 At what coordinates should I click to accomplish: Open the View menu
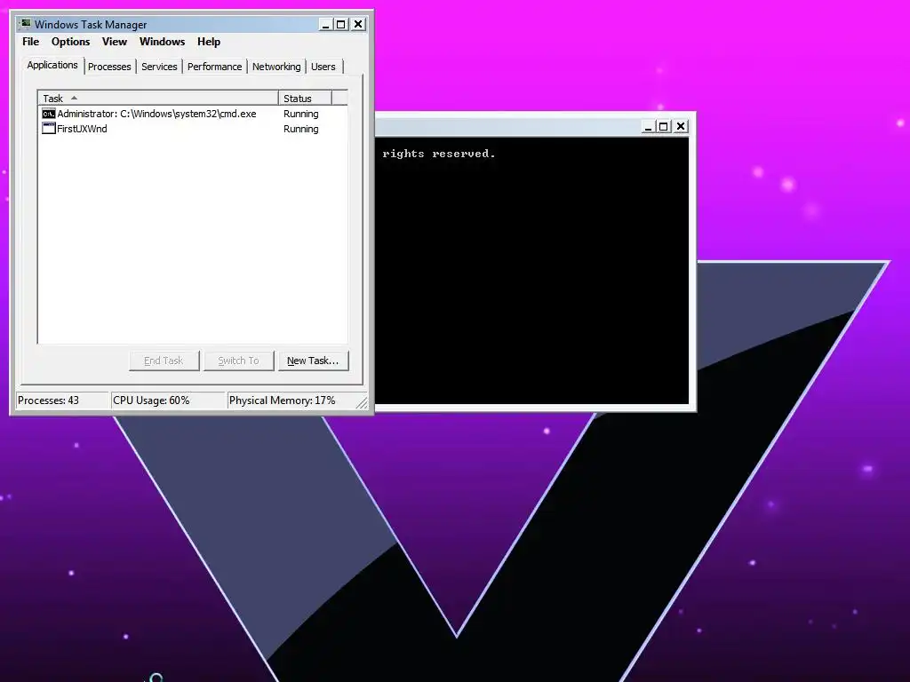coord(115,42)
